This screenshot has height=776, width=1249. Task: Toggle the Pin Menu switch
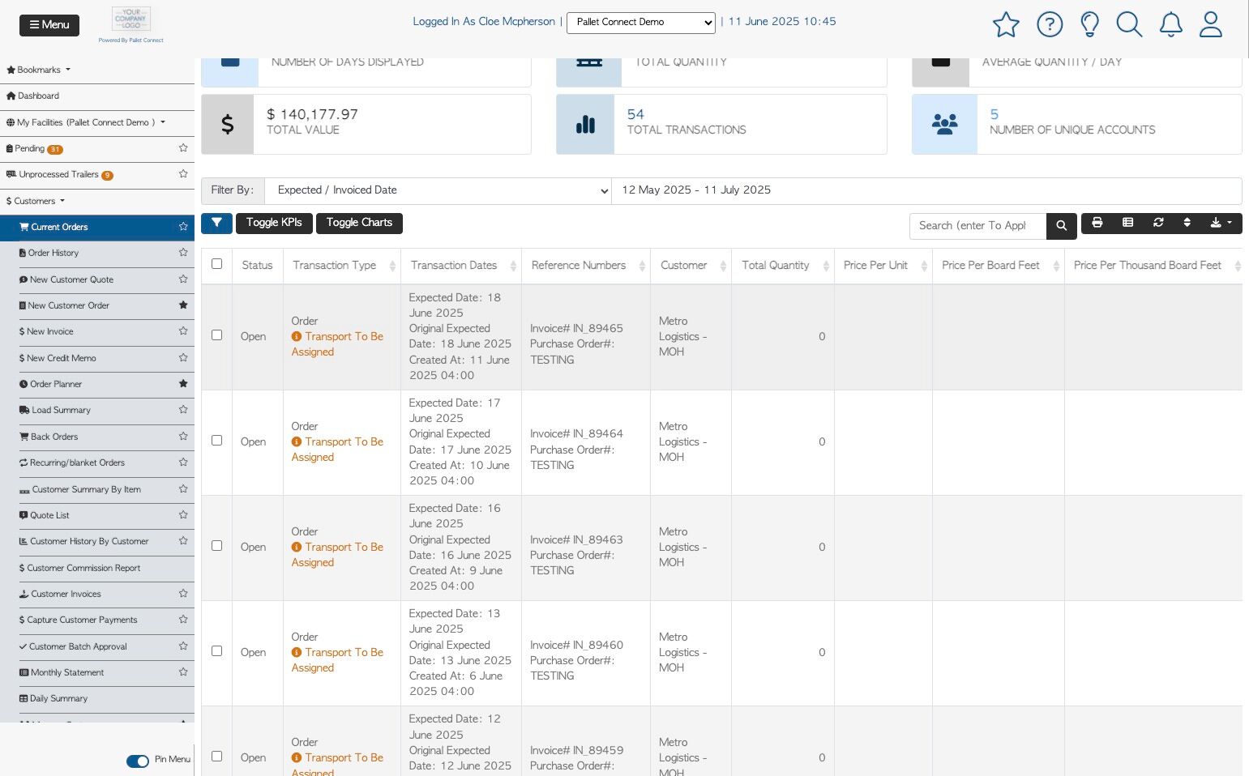pyautogui.click(x=138, y=761)
